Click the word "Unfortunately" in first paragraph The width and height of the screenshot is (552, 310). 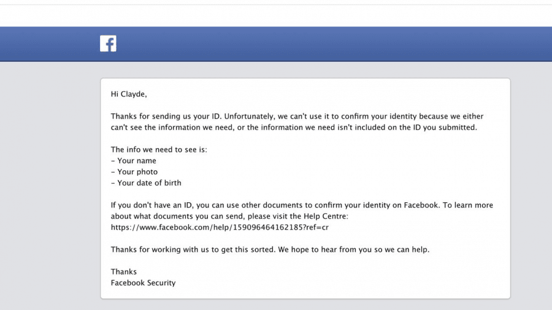(x=249, y=116)
